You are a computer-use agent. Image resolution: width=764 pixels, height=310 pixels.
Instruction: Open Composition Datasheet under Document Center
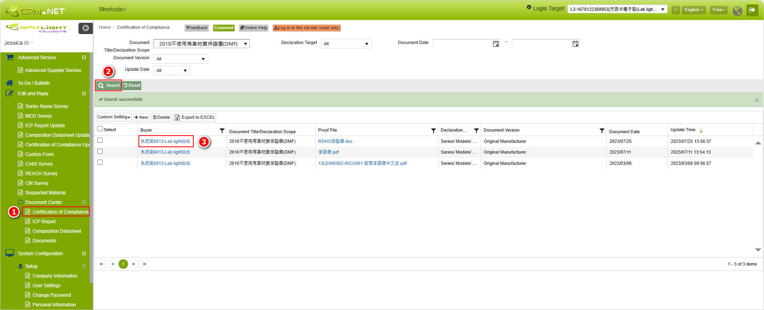tap(56, 231)
